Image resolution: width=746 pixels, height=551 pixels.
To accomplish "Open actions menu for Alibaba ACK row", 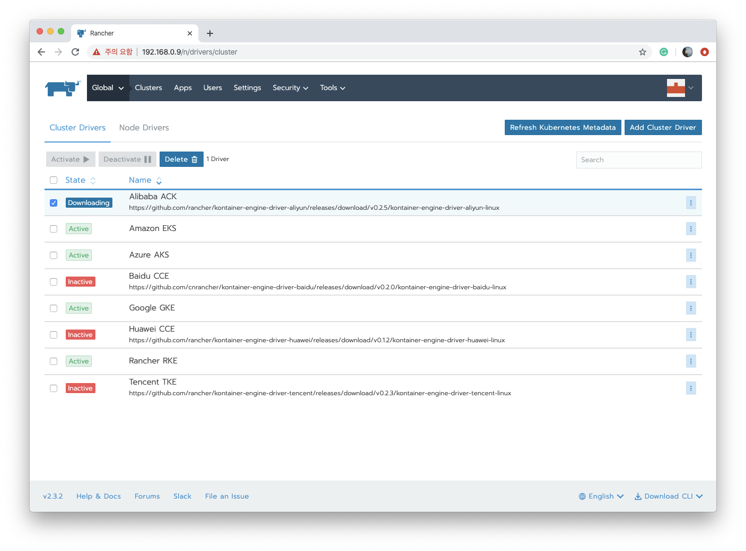I will [x=691, y=203].
